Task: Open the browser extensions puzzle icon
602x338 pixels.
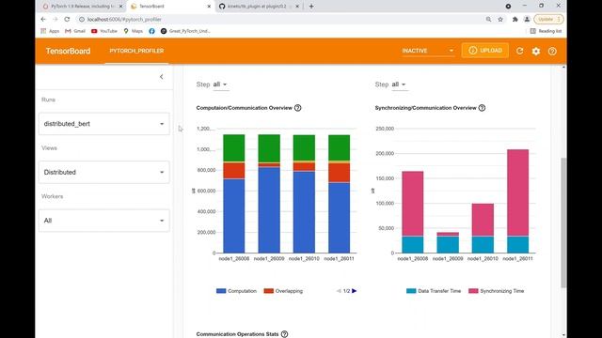Action: click(515, 19)
